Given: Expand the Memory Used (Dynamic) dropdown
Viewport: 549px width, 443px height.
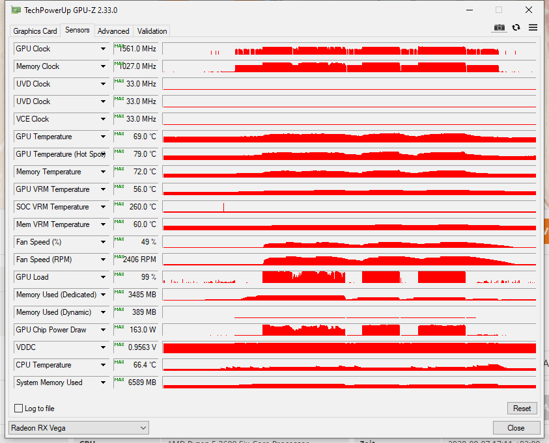Looking at the screenshot, I should (x=104, y=312).
